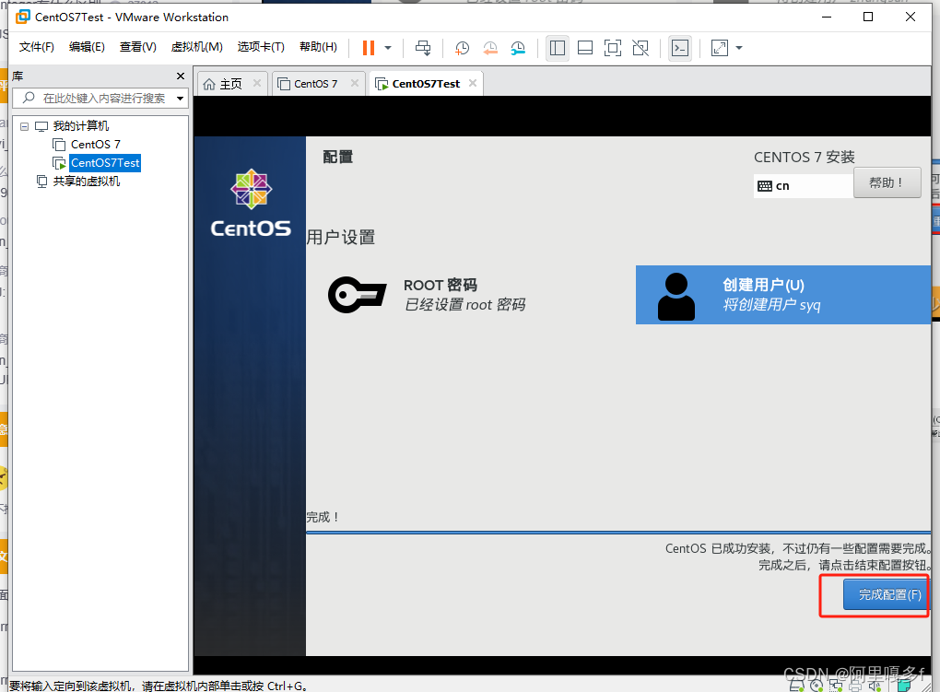Toggle the library panel visibility
This screenshot has width=940, height=692.
(558, 47)
